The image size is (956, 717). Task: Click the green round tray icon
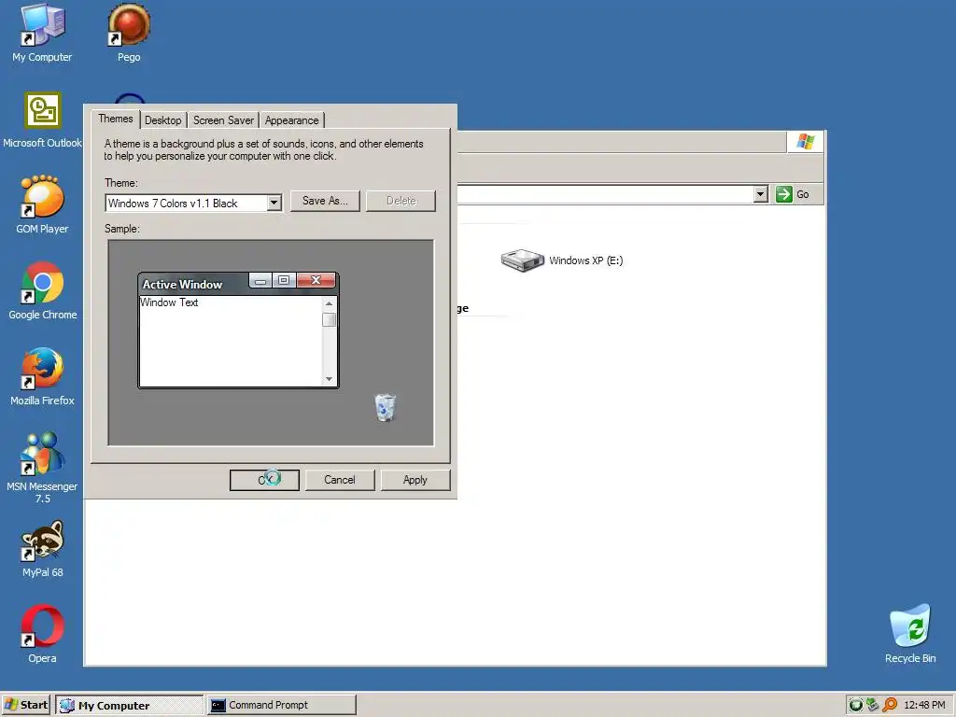855,705
